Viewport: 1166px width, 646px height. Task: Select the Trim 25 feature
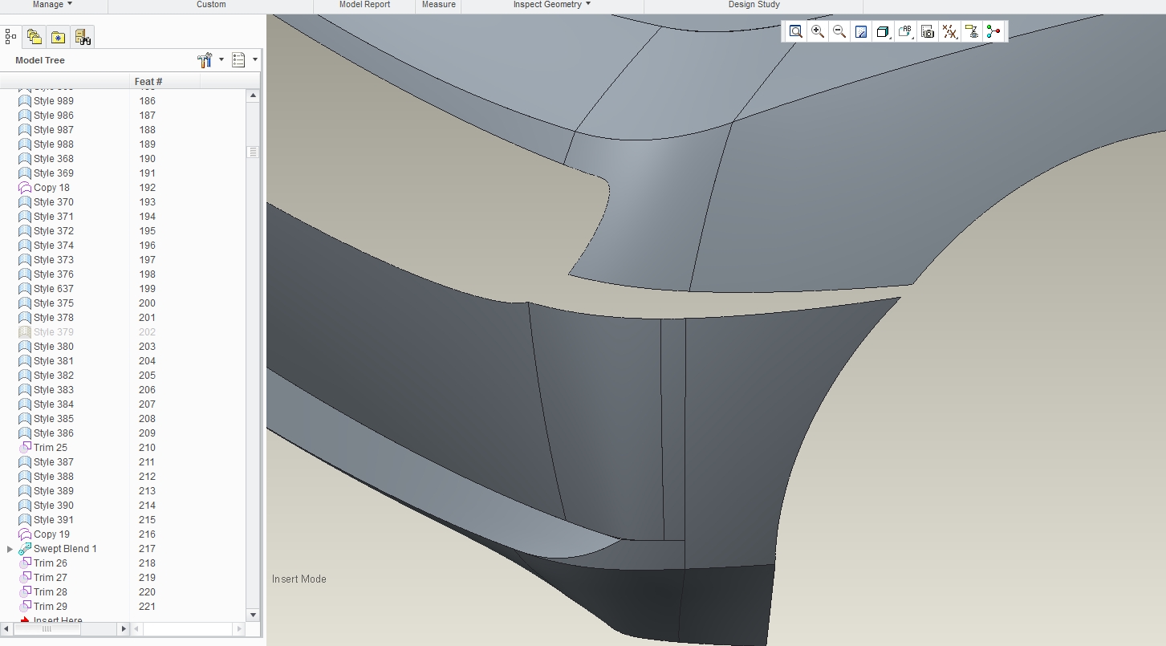coord(51,448)
